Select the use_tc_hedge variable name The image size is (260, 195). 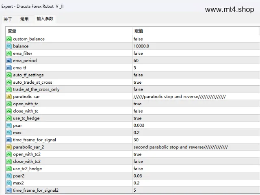pyautogui.click(x=26, y=118)
